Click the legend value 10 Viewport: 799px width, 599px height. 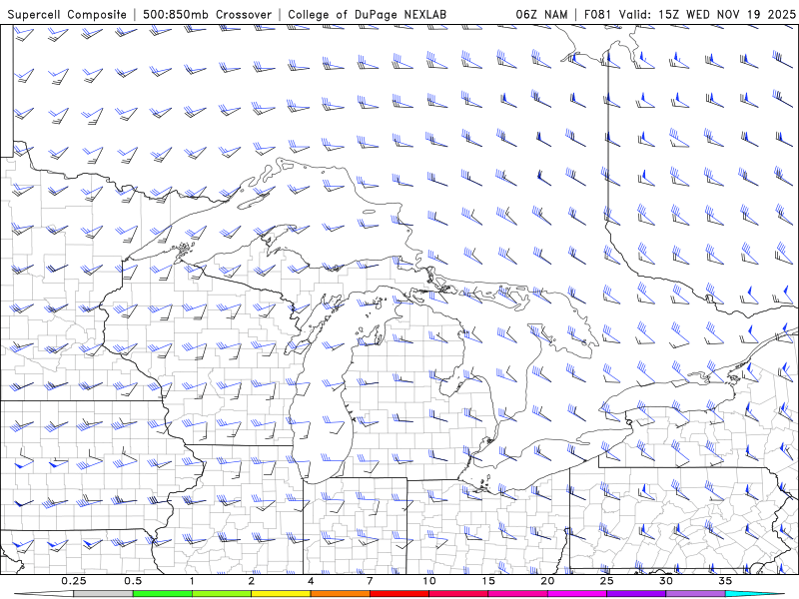pos(429,581)
